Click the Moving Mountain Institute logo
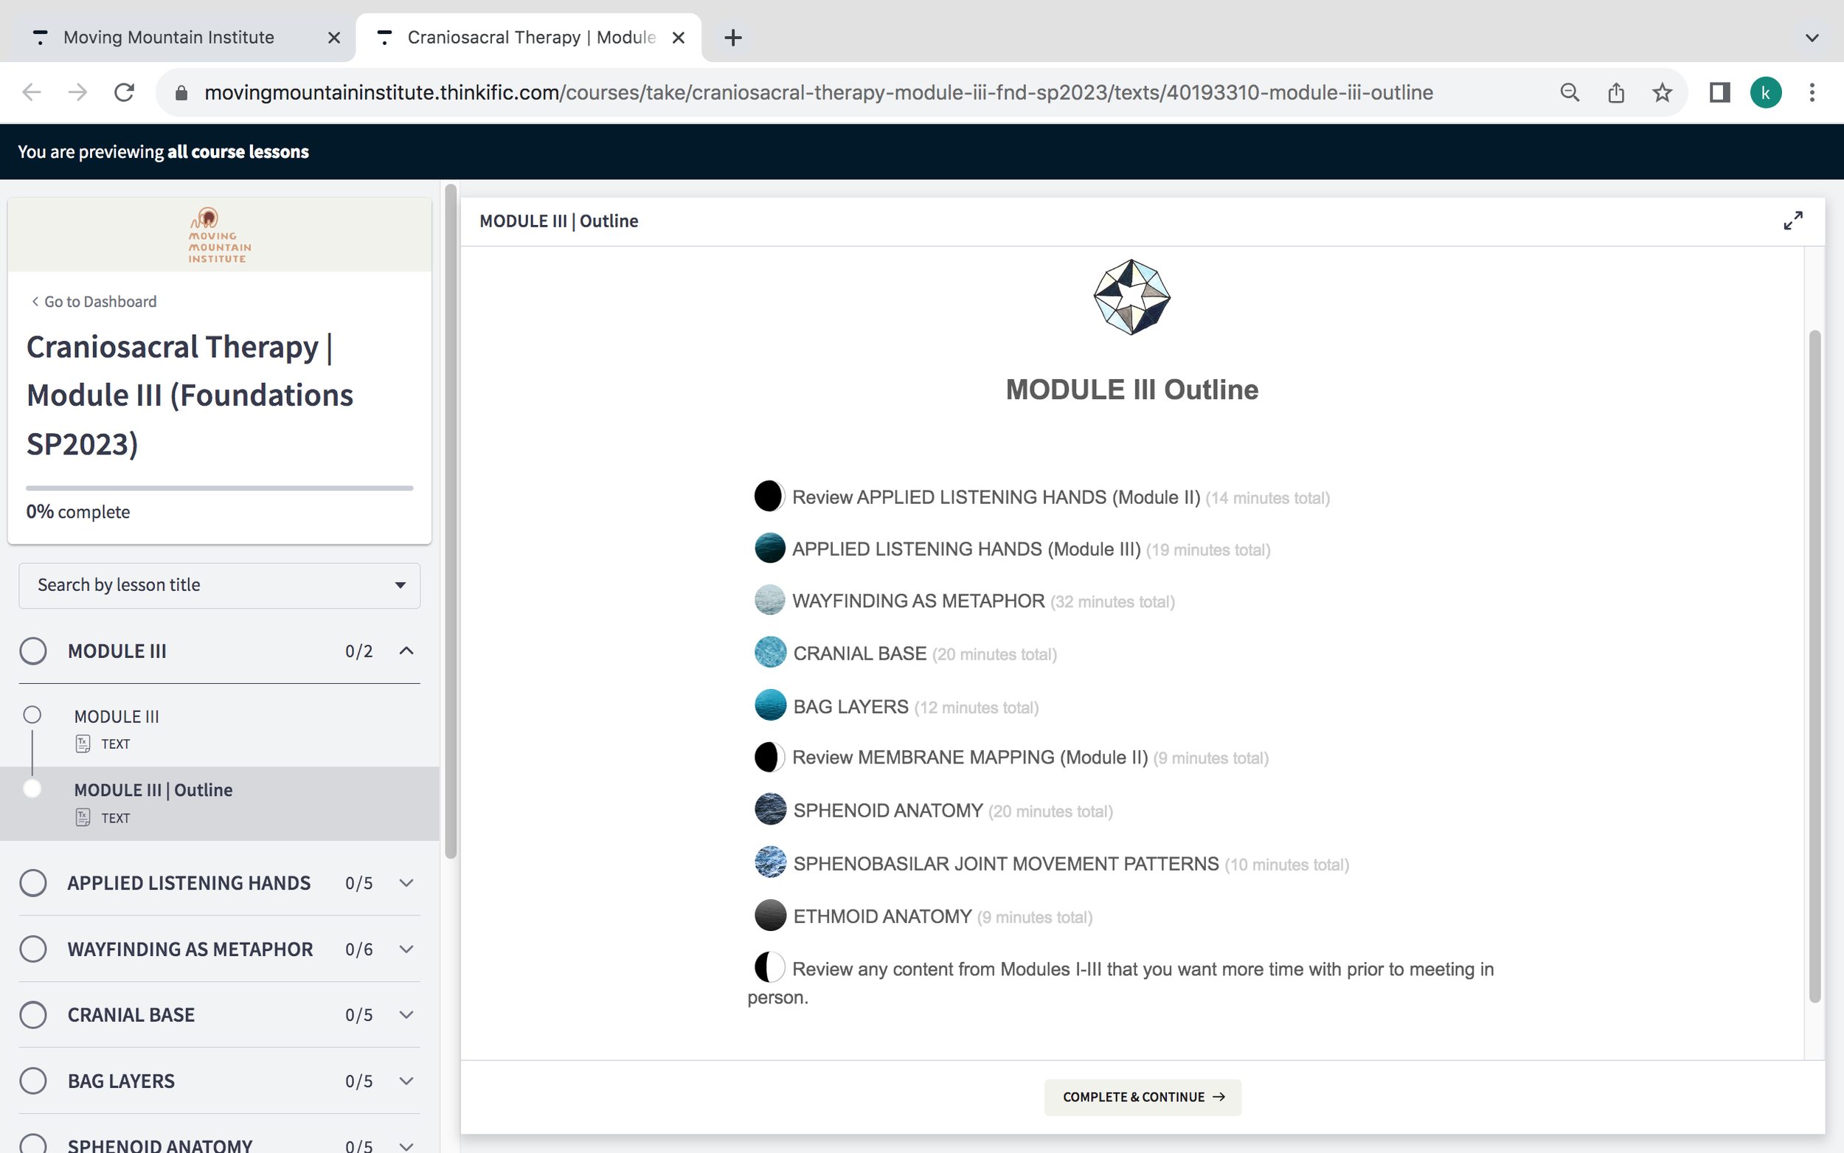 coord(219,235)
